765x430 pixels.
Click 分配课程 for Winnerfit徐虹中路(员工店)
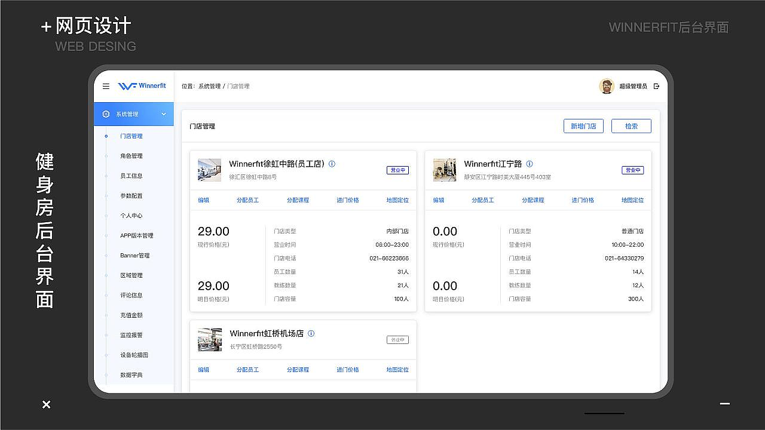pos(298,200)
